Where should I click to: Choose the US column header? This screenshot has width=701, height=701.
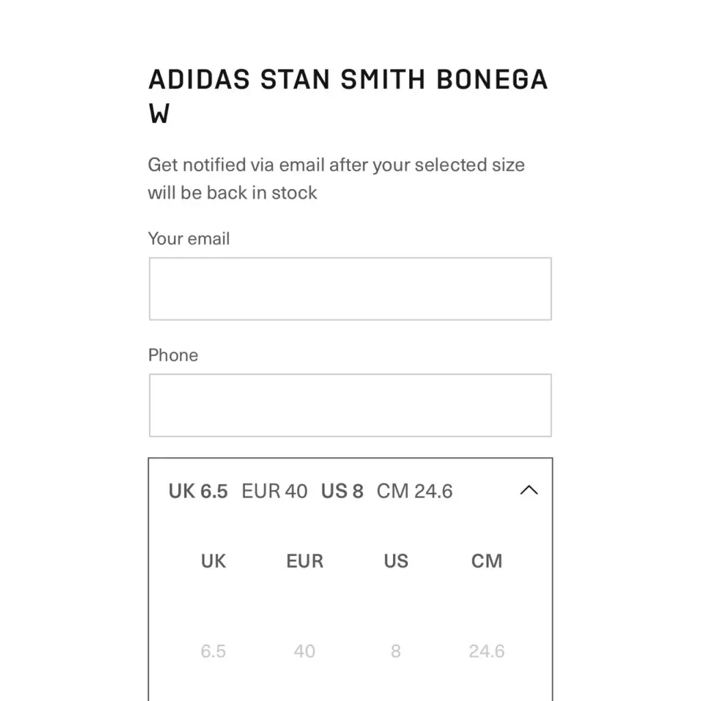pyautogui.click(x=396, y=561)
